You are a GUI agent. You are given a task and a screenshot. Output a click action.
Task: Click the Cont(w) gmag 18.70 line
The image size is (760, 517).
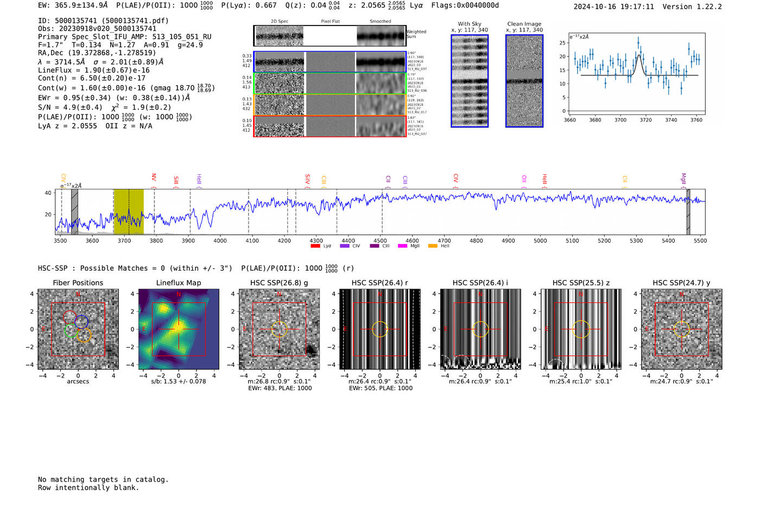click(126, 87)
